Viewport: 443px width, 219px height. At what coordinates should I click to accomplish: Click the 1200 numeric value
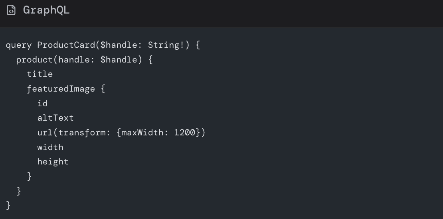tap(184, 133)
